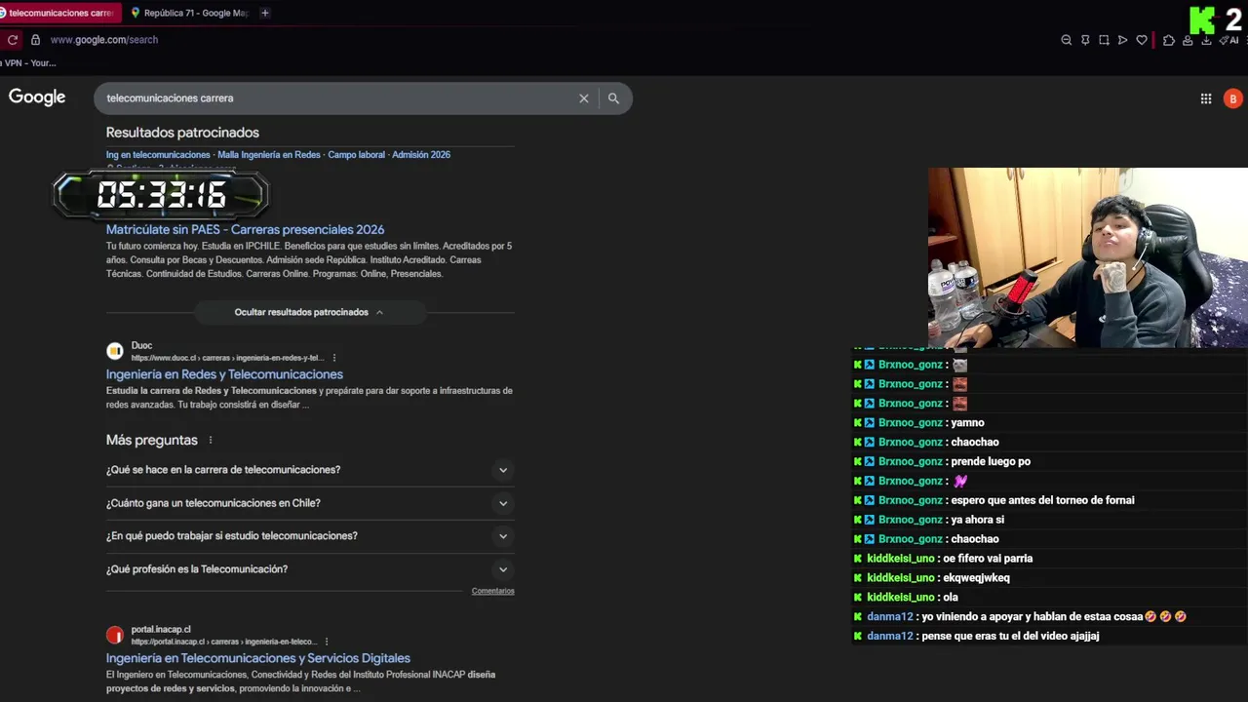
Task: Click chat message 'ya ahora si'
Action: coord(977,520)
